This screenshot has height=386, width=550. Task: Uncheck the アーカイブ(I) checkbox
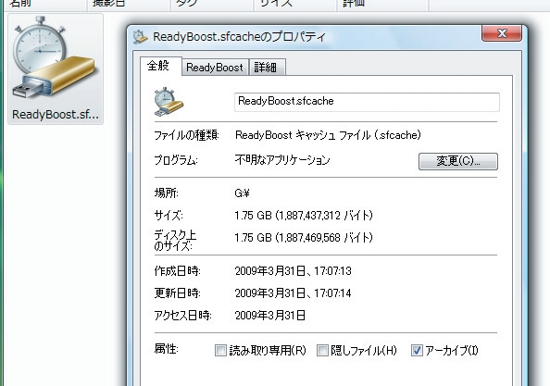click(x=417, y=350)
